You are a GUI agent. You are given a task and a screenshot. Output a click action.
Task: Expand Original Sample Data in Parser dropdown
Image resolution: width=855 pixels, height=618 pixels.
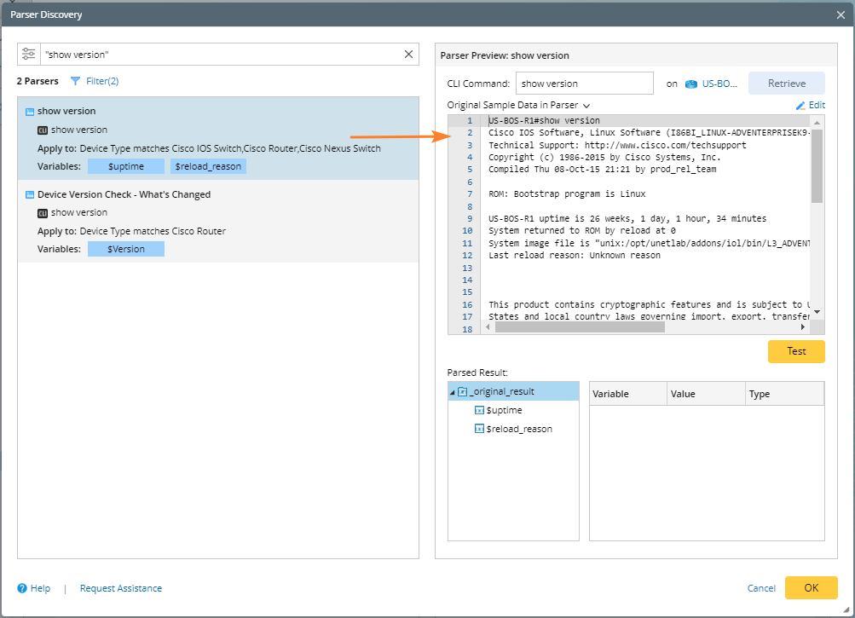coord(586,106)
